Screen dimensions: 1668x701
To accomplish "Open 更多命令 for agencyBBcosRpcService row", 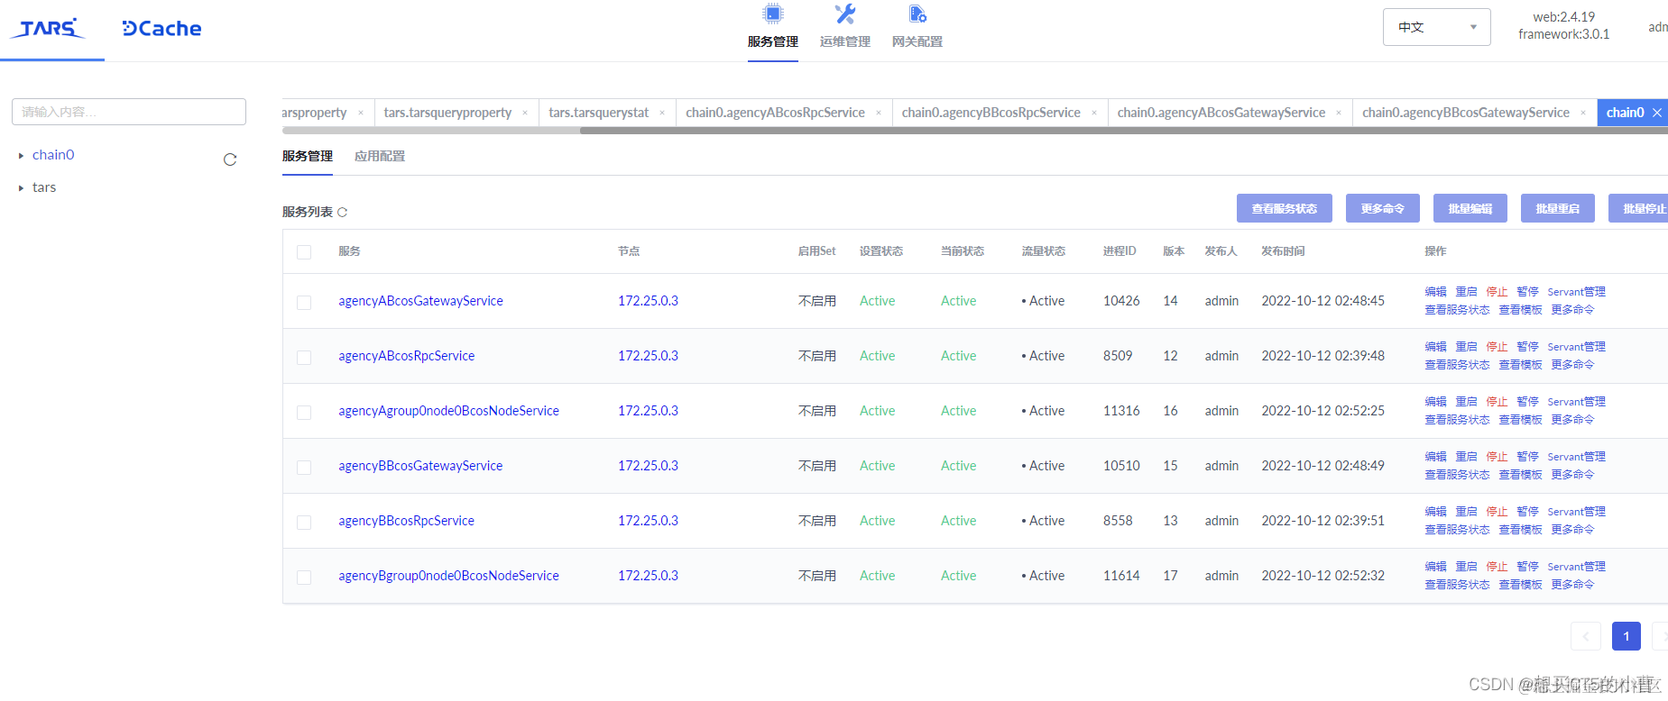I will click(1572, 530).
